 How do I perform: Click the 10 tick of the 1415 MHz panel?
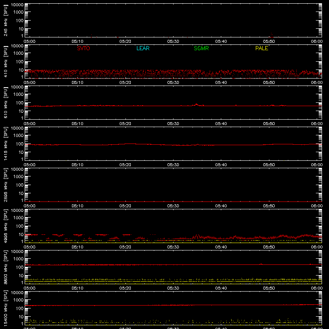21,152
